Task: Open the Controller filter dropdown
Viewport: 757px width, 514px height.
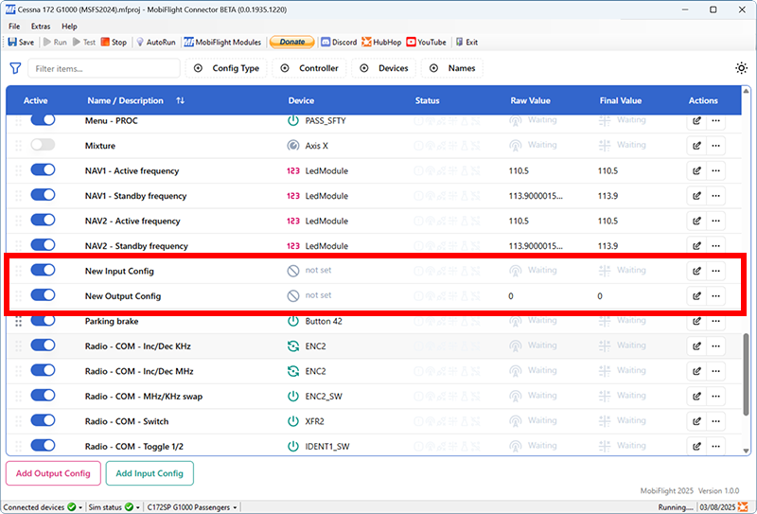Action: 309,68
